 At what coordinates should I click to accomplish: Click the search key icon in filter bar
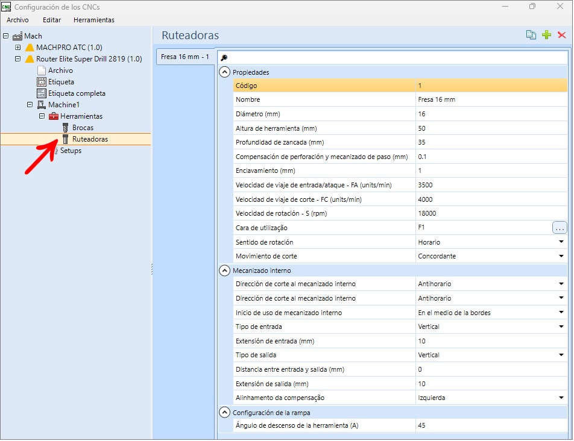[224, 57]
